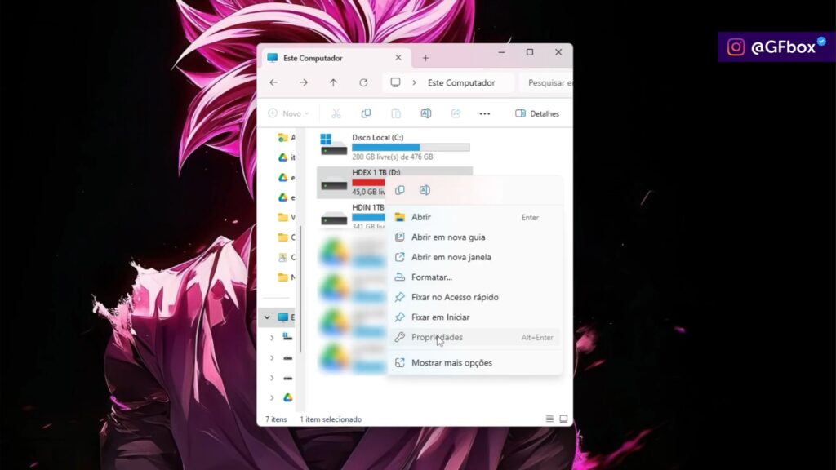836x470 pixels.
Task: Expand the Google Drive node at sidebar bottom
Action: 272,397
